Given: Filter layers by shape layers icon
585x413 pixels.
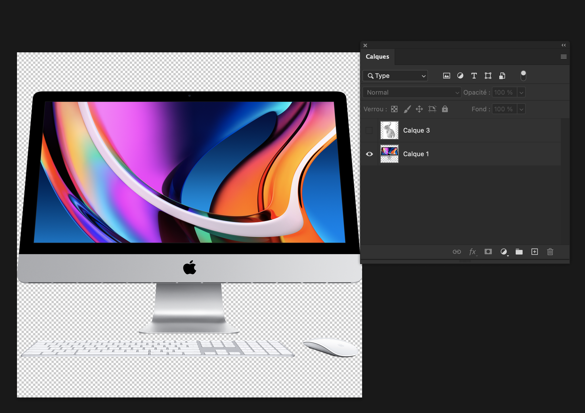Looking at the screenshot, I should coord(488,76).
